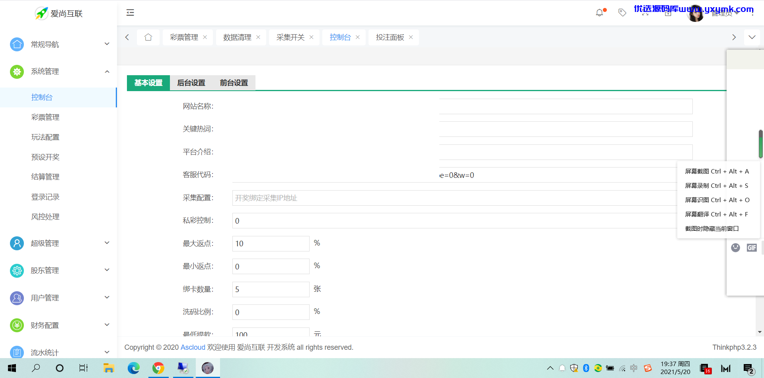Viewport: 764px width, 378px height.
Task: Close the 数据清理 tab
Action: pos(258,37)
